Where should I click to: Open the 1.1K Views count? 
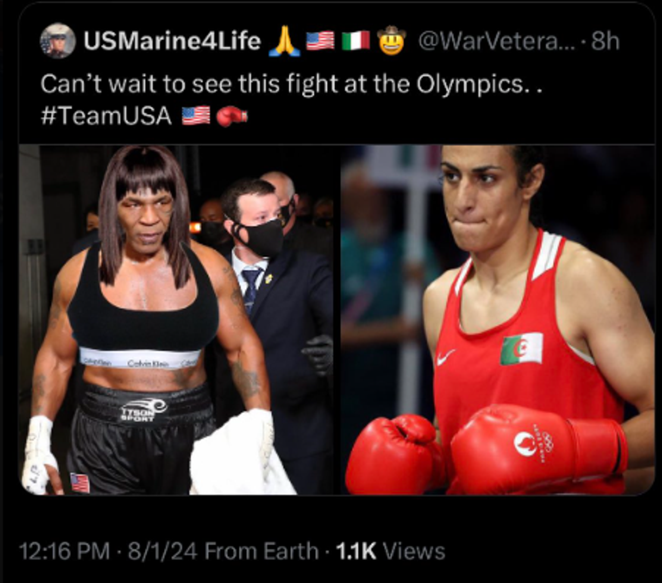(x=391, y=552)
